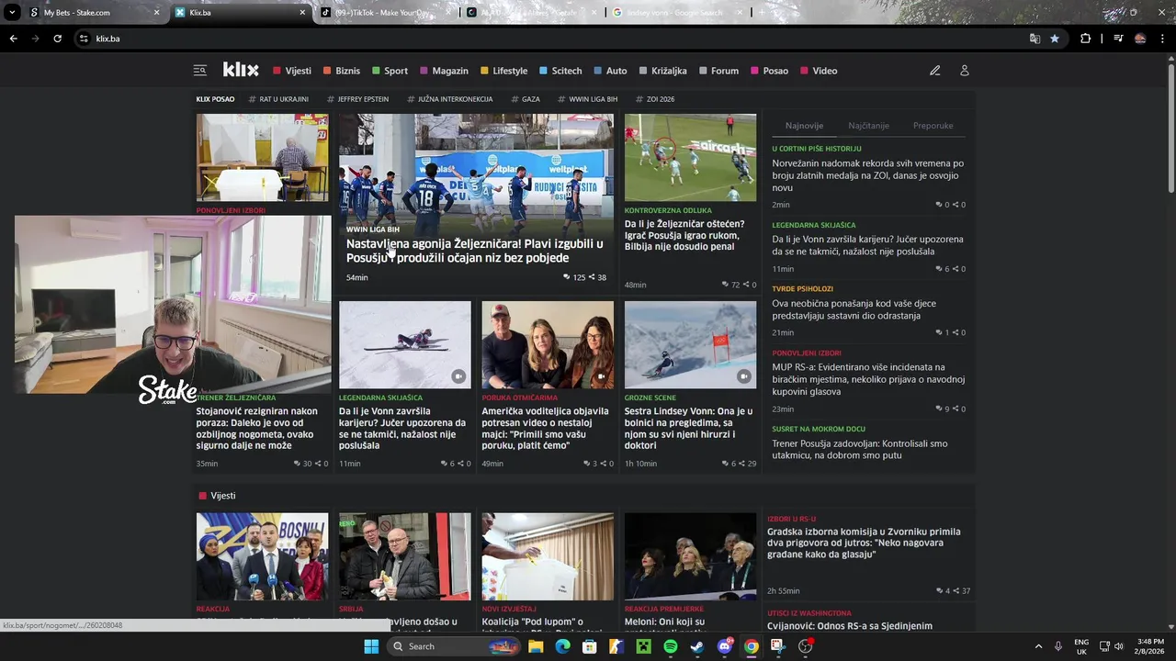Open the Video section
The height and width of the screenshot is (661, 1176).
819,71
